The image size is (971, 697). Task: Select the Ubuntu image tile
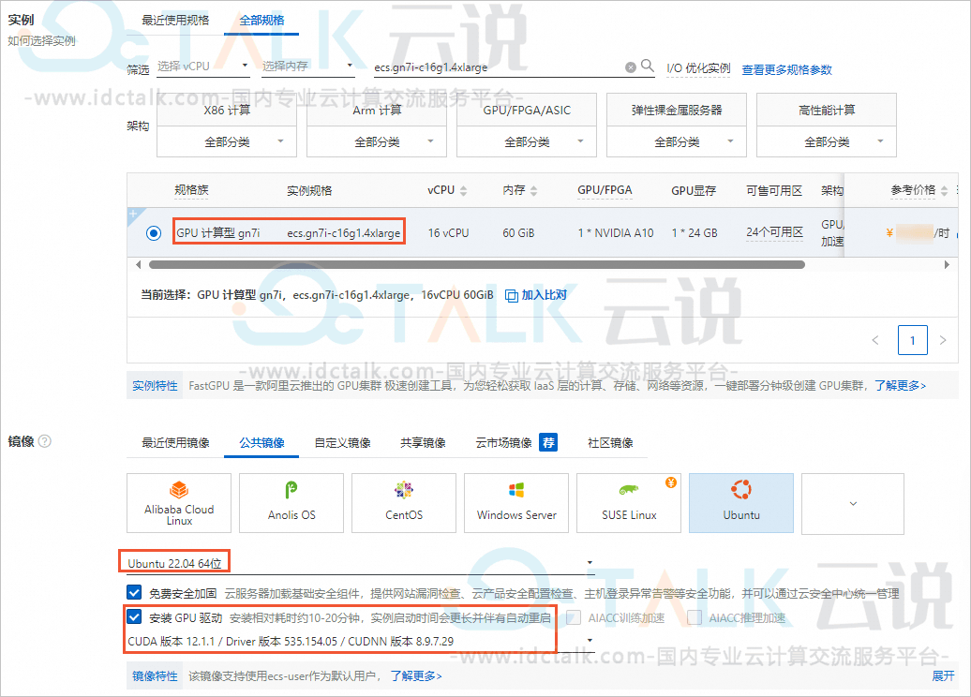(741, 503)
